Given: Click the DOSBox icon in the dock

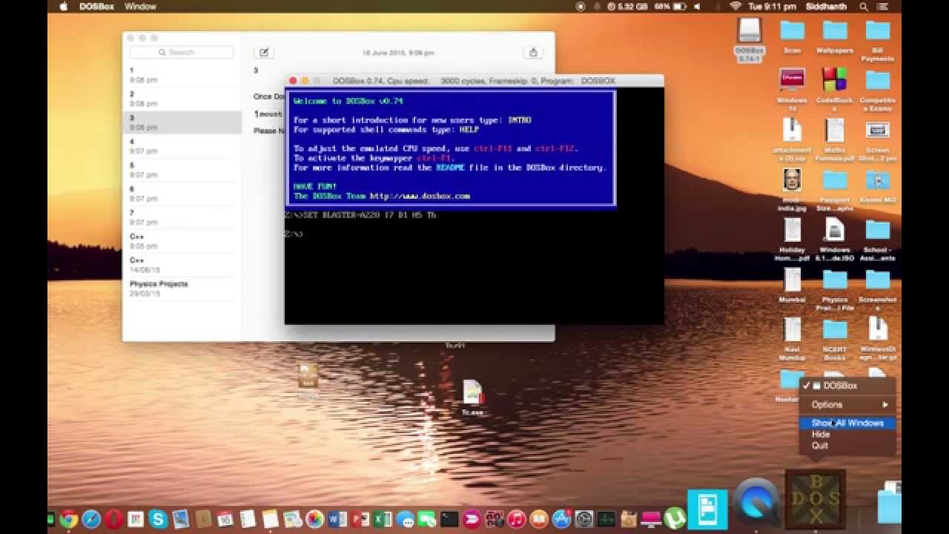Looking at the screenshot, I should pos(815,498).
